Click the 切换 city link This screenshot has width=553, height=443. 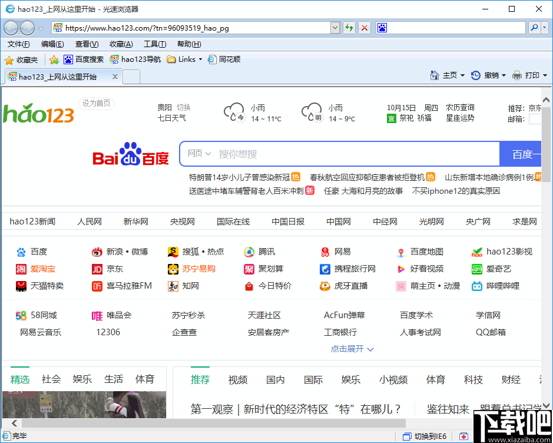[x=183, y=107]
